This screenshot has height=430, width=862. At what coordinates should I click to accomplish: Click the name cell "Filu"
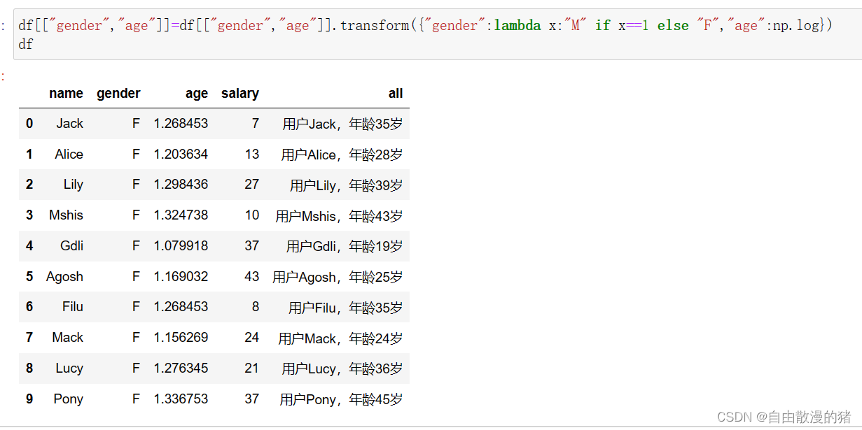73,307
